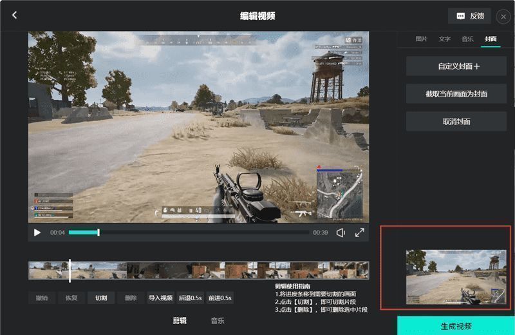Click the back arrow icon

coord(15,15)
